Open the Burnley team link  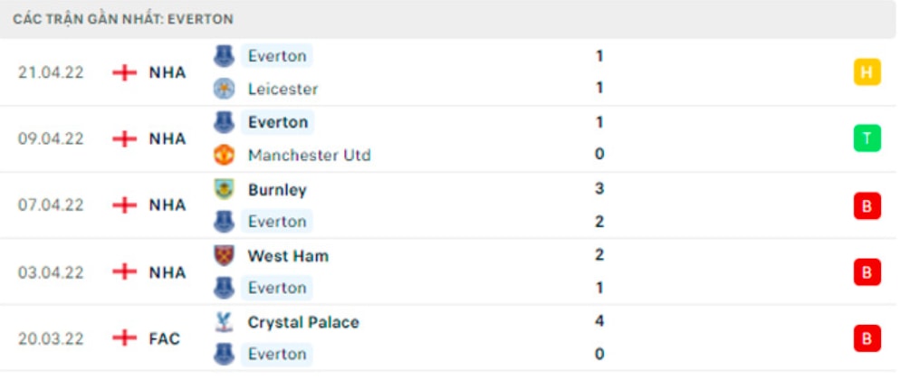tap(277, 190)
